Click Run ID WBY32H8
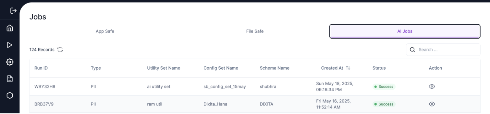The image size is (490, 114). (43, 87)
